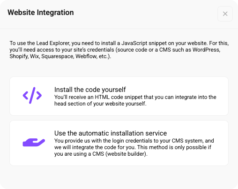Image resolution: width=238 pixels, height=189 pixels.
Task: Close the Website Integration dialog
Action: (225, 14)
